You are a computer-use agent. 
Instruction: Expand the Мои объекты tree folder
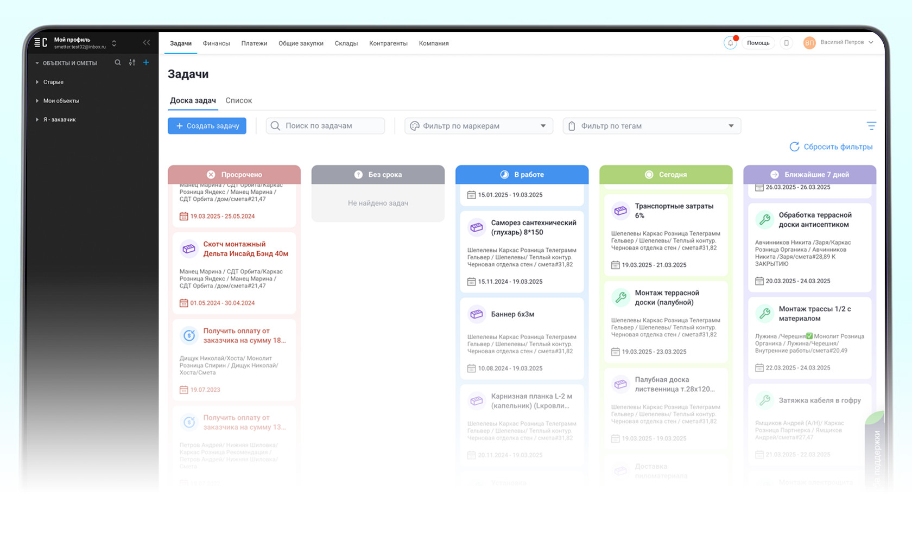coord(37,101)
